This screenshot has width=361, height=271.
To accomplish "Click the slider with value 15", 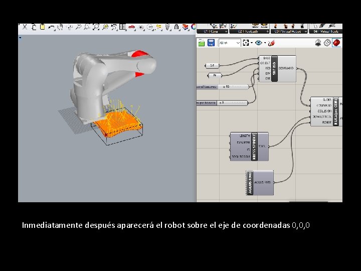I will coord(223,87).
